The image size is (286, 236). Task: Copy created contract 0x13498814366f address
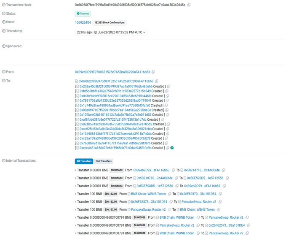coord(168,134)
